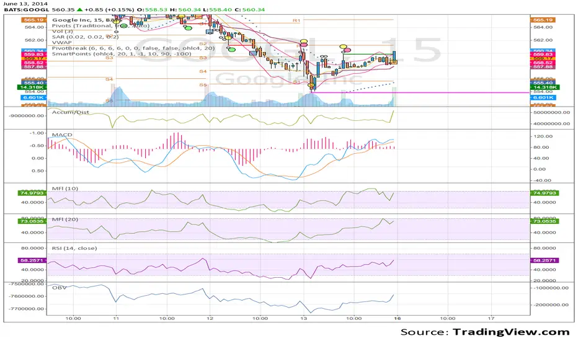Click the 50000000.00 Accum/Dist right-axis value
The height and width of the screenshot is (341, 578).
pos(552,112)
